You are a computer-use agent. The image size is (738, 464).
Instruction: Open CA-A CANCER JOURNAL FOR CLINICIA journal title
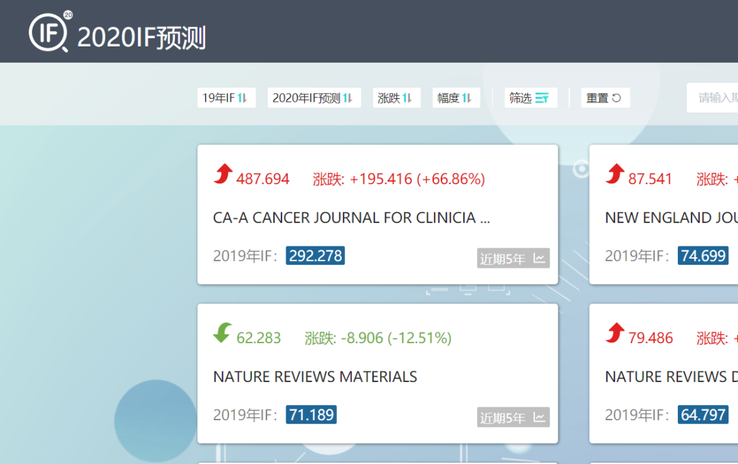click(352, 218)
